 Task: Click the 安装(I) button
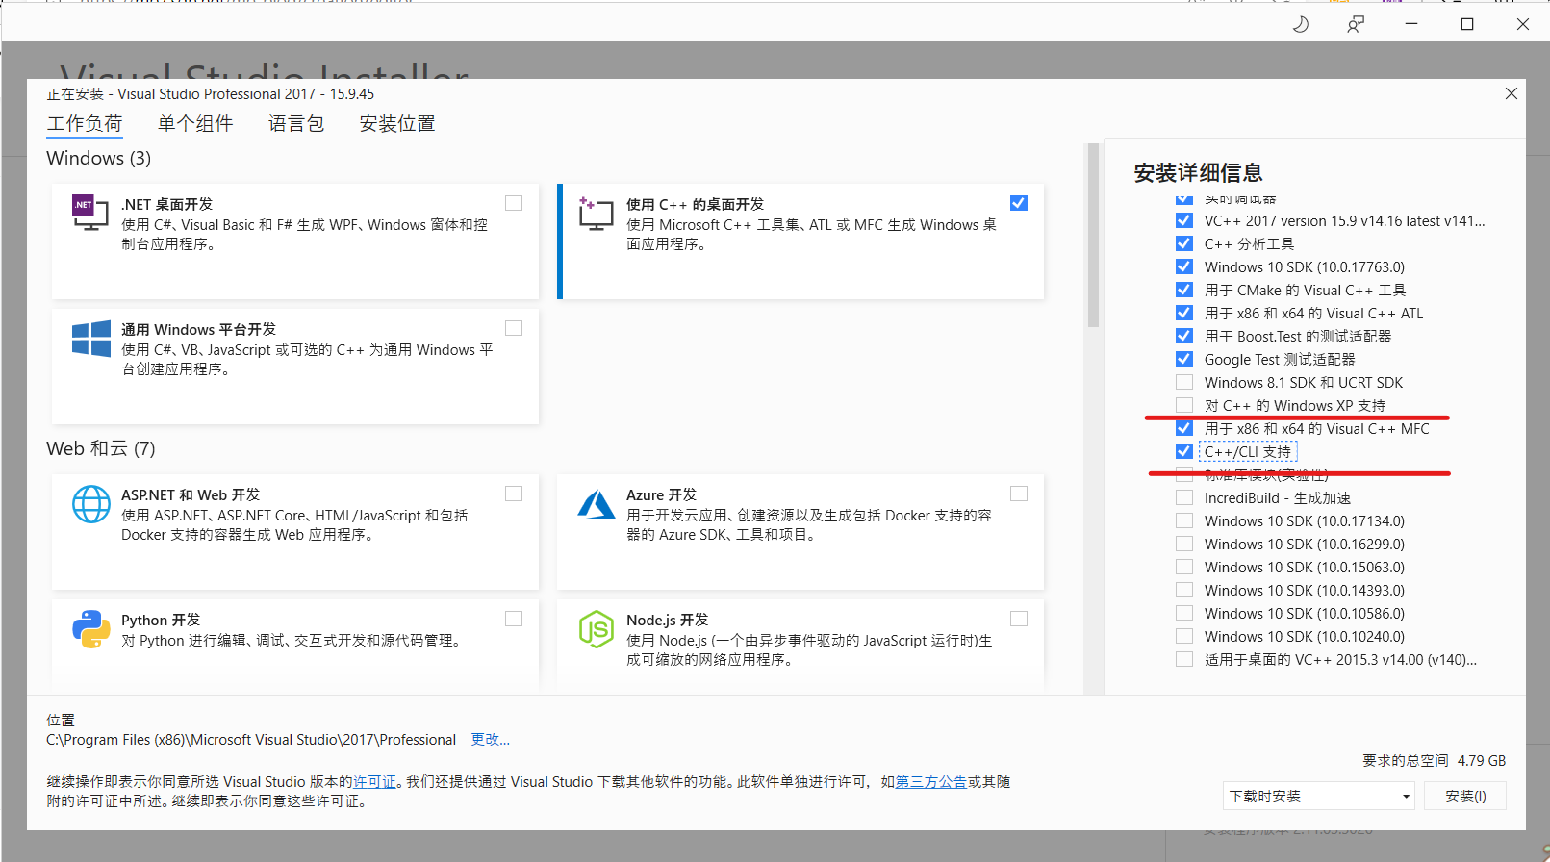pyautogui.click(x=1465, y=796)
